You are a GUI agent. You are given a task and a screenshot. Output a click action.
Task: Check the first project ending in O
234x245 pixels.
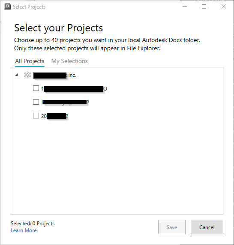click(36, 88)
